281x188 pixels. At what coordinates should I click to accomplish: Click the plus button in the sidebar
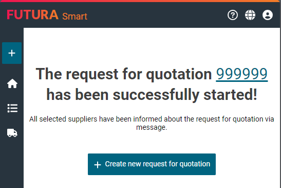pyautogui.click(x=12, y=53)
